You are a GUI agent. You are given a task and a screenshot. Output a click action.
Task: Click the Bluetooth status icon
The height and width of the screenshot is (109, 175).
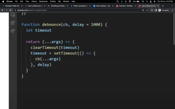pos(122,1)
